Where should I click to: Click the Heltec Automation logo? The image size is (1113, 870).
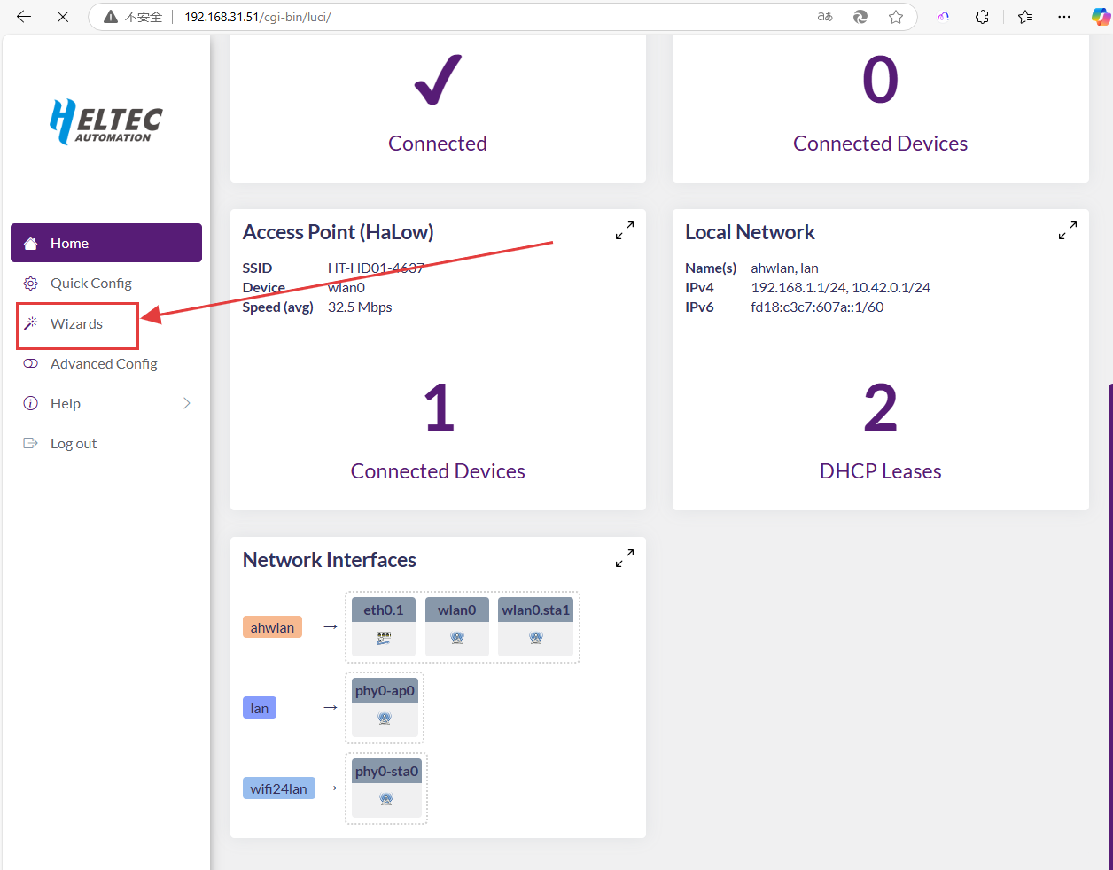pyautogui.click(x=106, y=121)
